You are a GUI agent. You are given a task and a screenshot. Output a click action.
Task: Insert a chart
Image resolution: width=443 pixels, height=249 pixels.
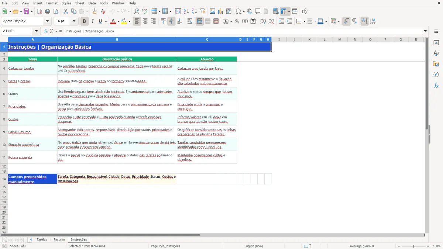tap(221, 11)
